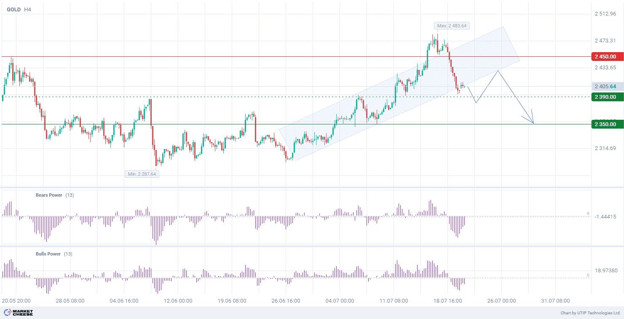Click the date label 12.06 00:00
Image resolution: width=624 pixels, height=319 pixels.
(178, 301)
